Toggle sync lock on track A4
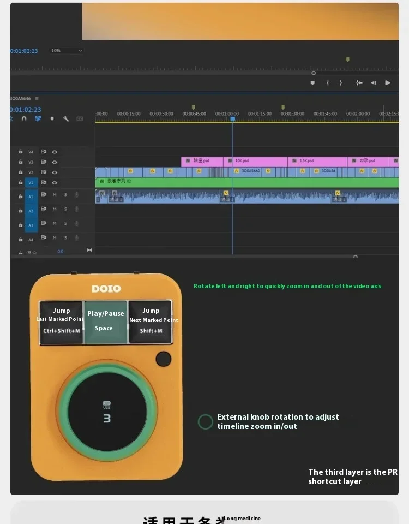The width and height of the screenshot is (409, 524). [x=44, y=237]
